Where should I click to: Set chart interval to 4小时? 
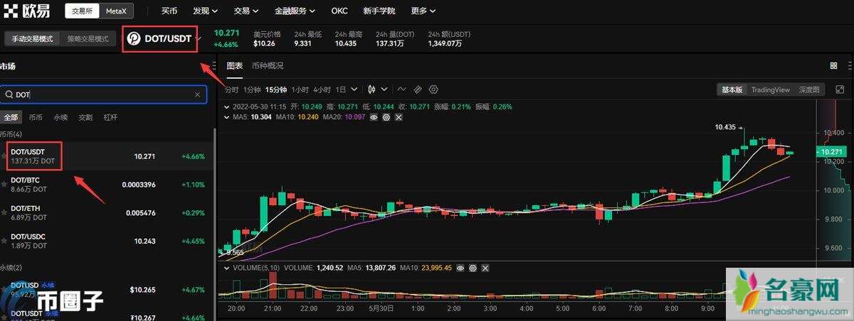322,89
